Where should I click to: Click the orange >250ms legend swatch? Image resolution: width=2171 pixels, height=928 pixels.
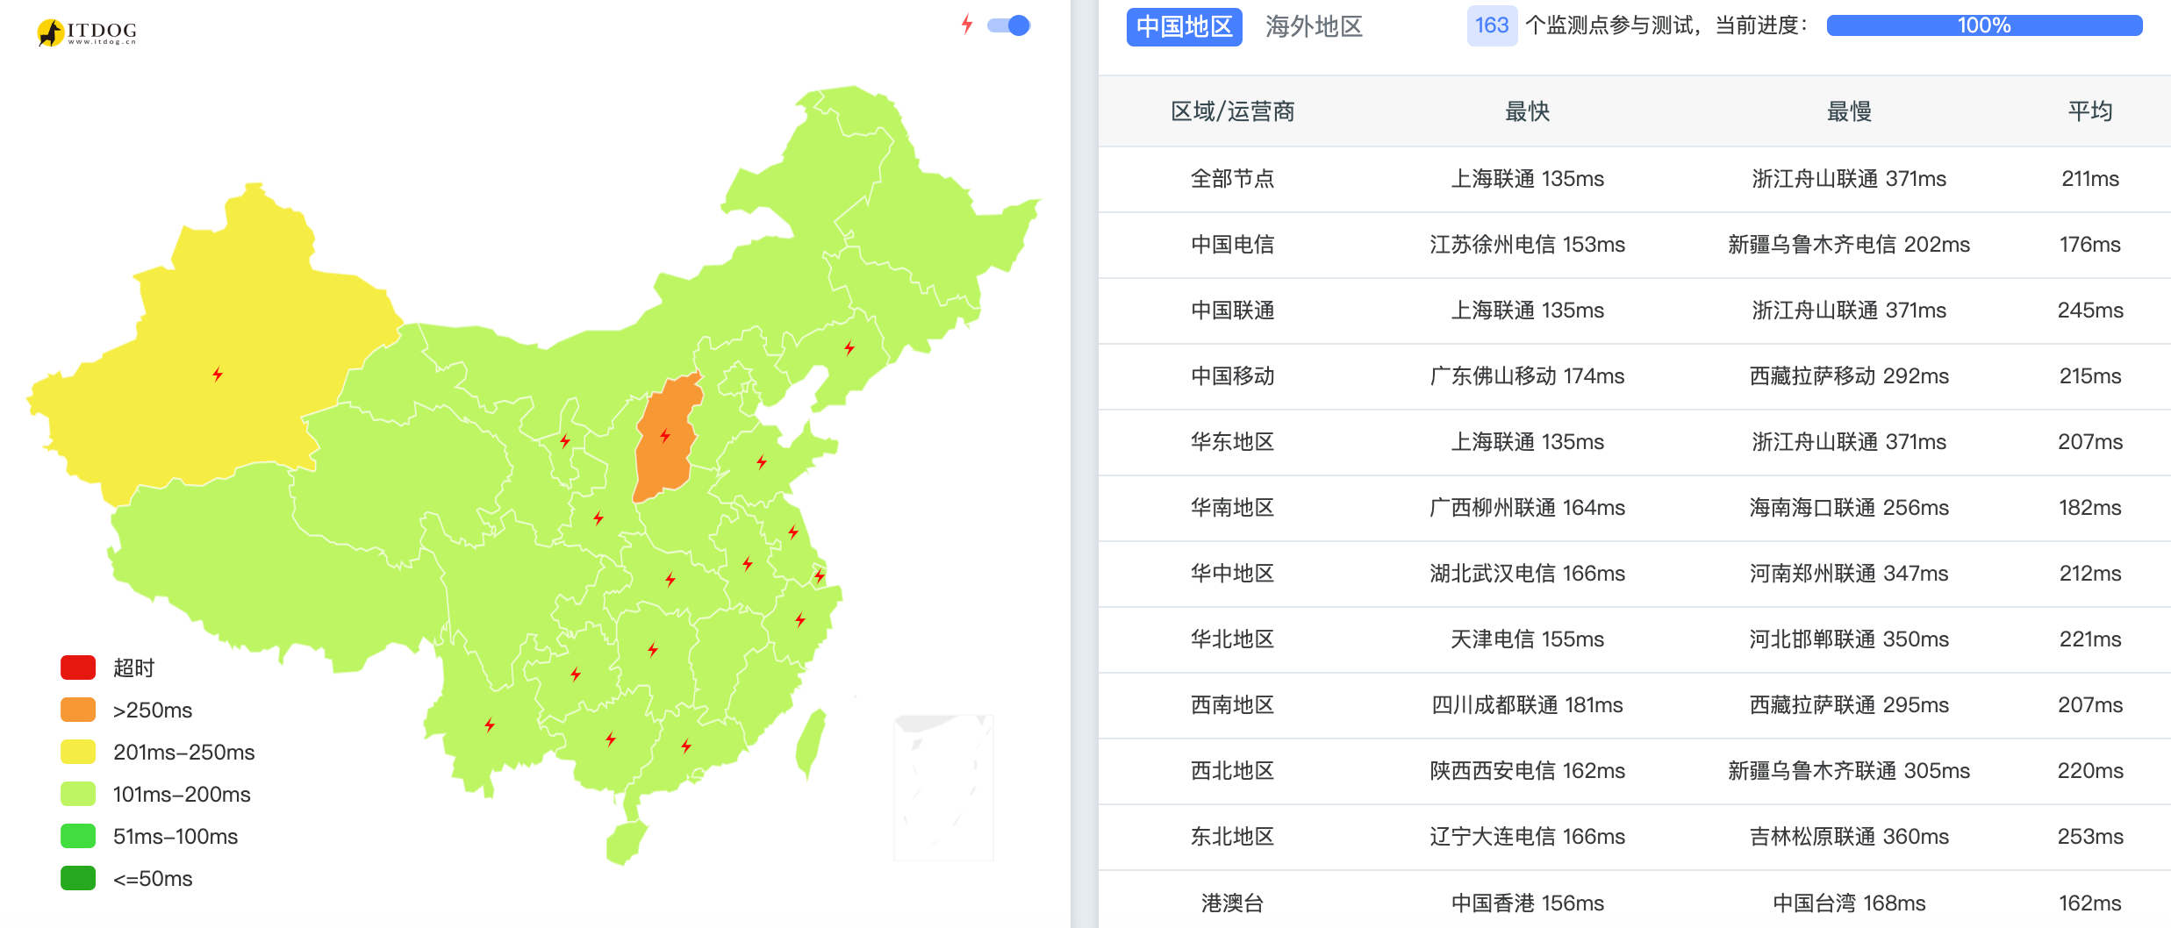coord(78,710)
